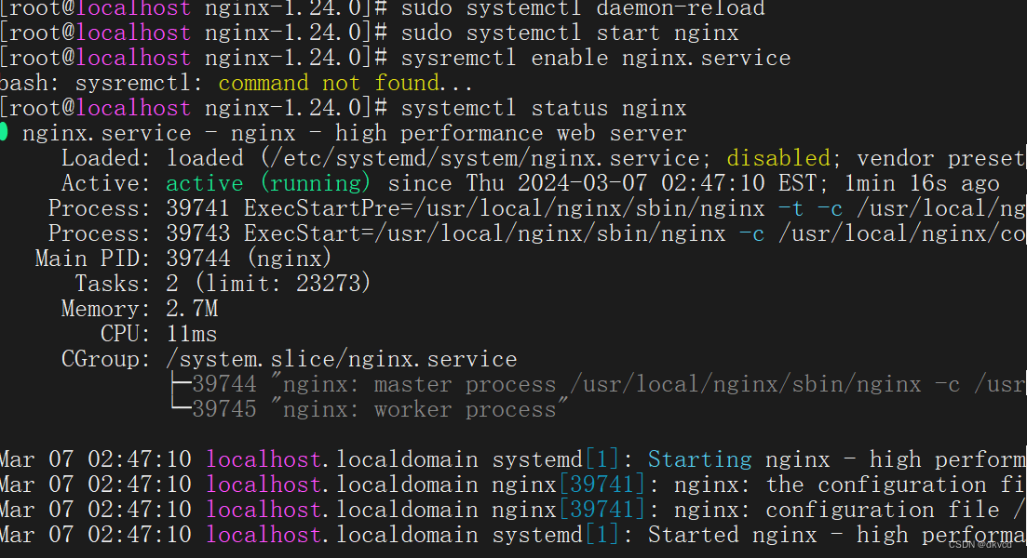Click the 'Starting nginx' log entry
This screenshot has height=558, width=1027.
pos(698,458)
